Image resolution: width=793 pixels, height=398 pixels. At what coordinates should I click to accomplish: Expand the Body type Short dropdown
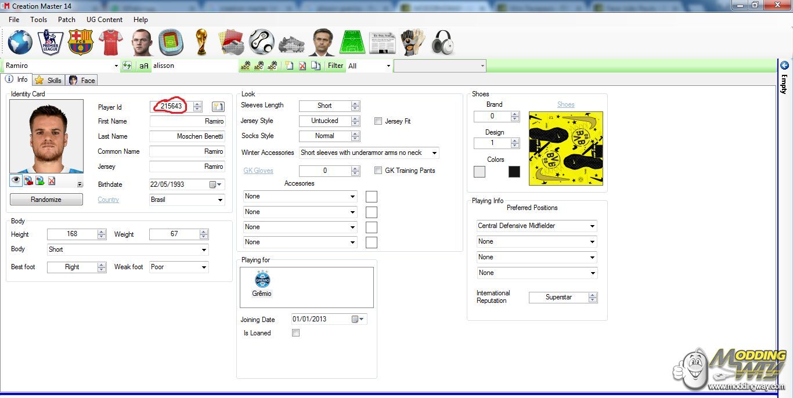(x=204, y=249)
